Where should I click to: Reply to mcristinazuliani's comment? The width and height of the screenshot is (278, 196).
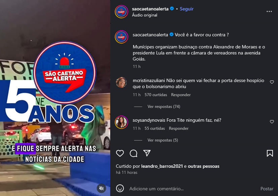coord(181,95)
